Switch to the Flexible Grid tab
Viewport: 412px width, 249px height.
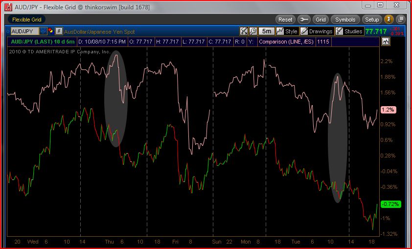click(26, 20)
